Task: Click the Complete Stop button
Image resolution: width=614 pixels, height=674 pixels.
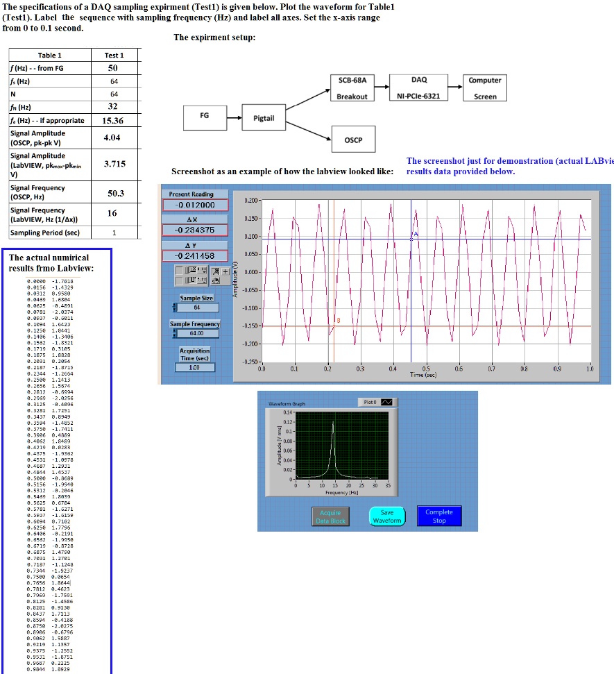Action: [438, 517]
